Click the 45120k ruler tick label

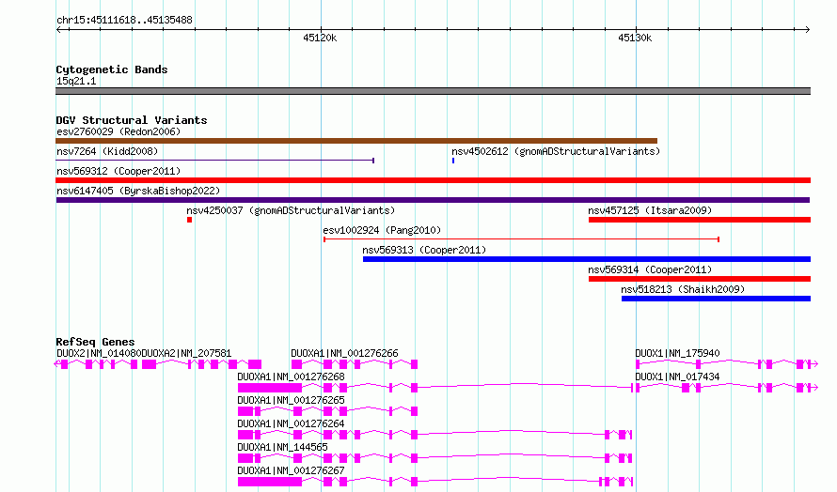(x=320, y=38)
